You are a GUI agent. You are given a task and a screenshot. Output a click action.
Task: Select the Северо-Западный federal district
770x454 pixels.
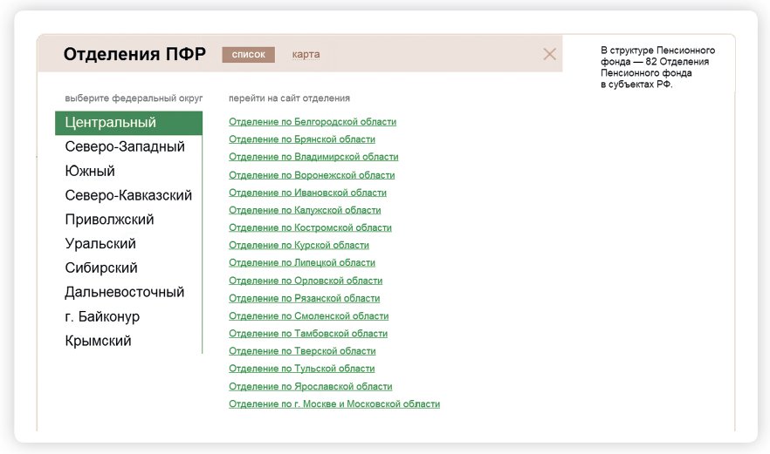(x=125, y=146)
